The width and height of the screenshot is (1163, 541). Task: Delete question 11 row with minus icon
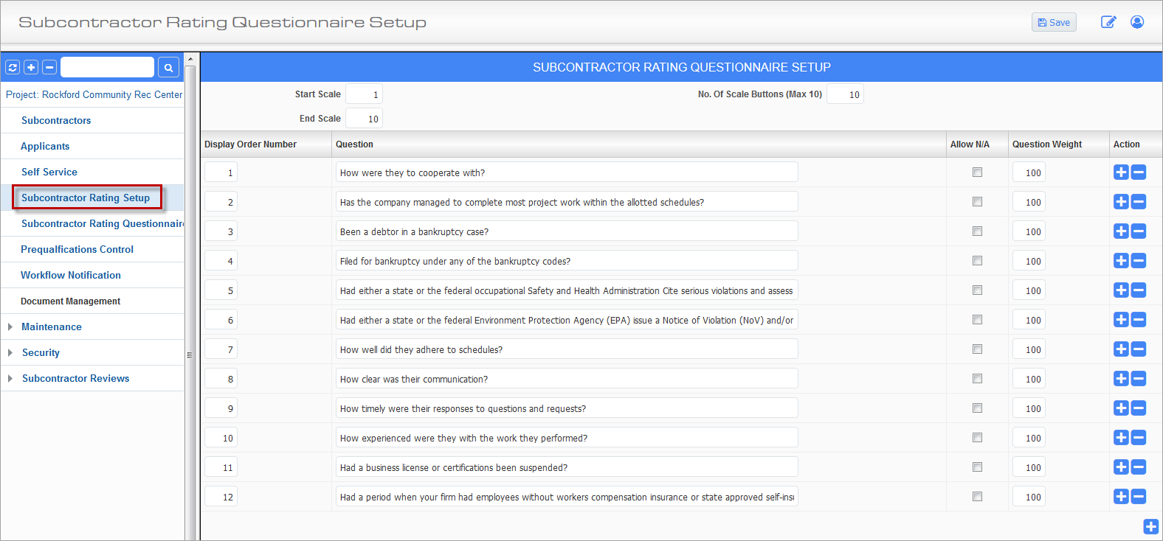1139,467
